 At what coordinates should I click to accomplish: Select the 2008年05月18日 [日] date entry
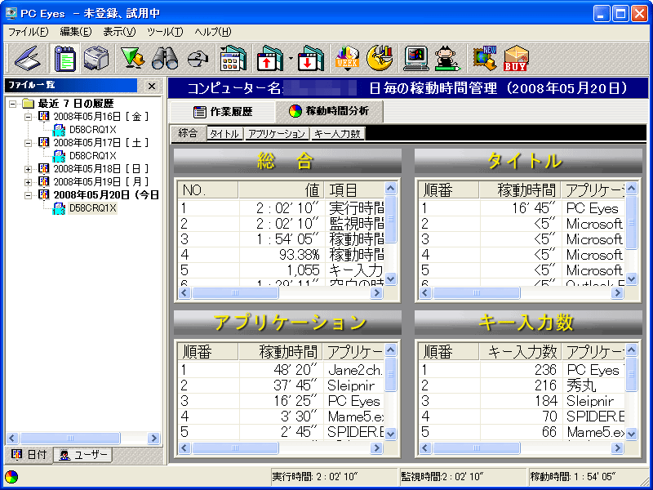[101, 169]
